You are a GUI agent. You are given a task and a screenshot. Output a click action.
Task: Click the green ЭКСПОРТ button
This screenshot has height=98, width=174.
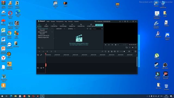coord(99,25)
